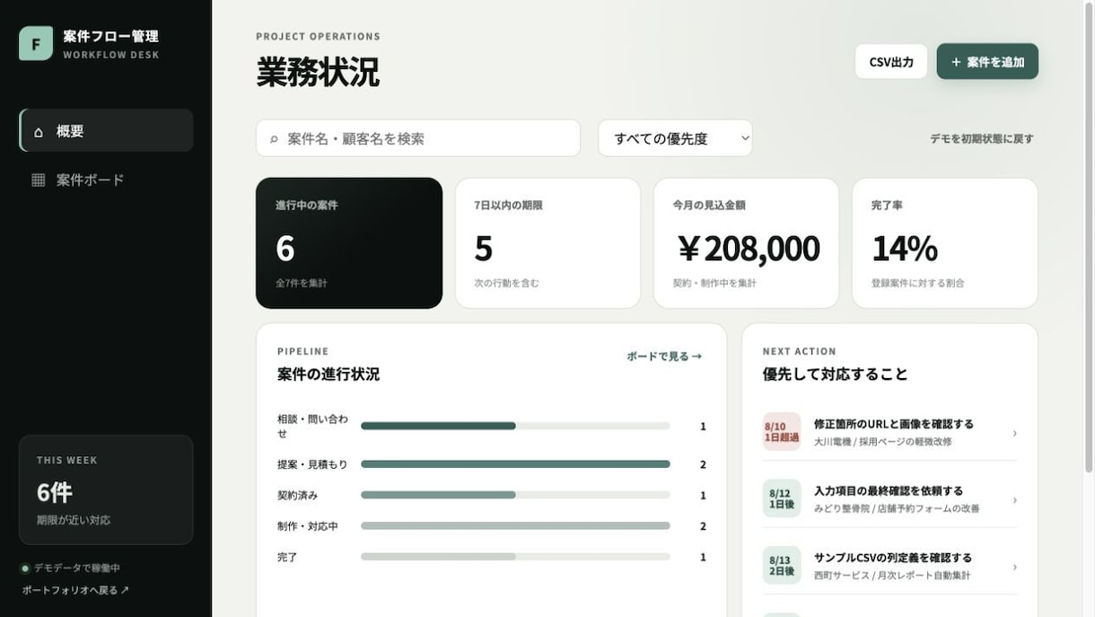Click the 進行中の案件 stat card
This screenshot has width=1095, height=617.
coord(349,243)
